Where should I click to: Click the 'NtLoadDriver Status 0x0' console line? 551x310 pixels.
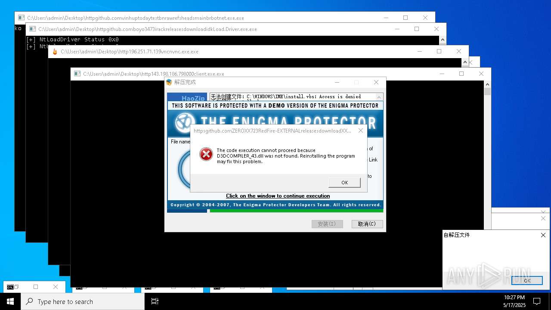coord(72,40)
